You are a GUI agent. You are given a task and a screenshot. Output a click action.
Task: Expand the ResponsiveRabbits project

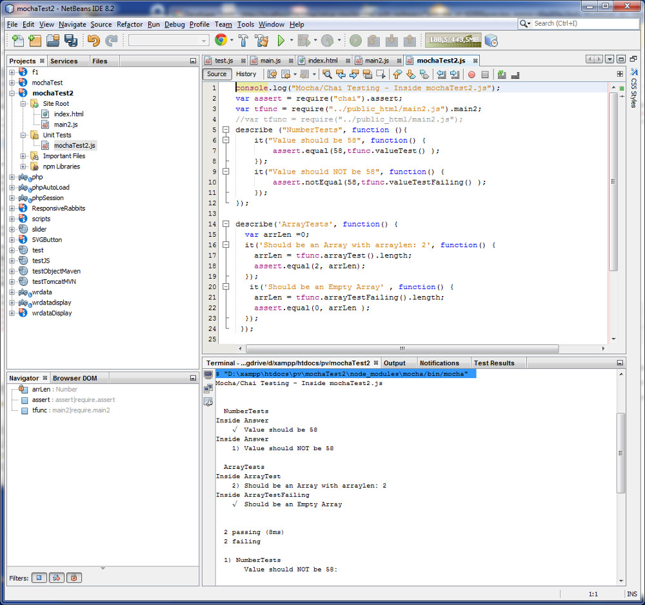tap(12, 208)
